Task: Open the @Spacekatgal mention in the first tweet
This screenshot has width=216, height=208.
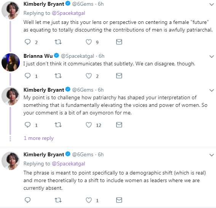Action: point(68,13)
